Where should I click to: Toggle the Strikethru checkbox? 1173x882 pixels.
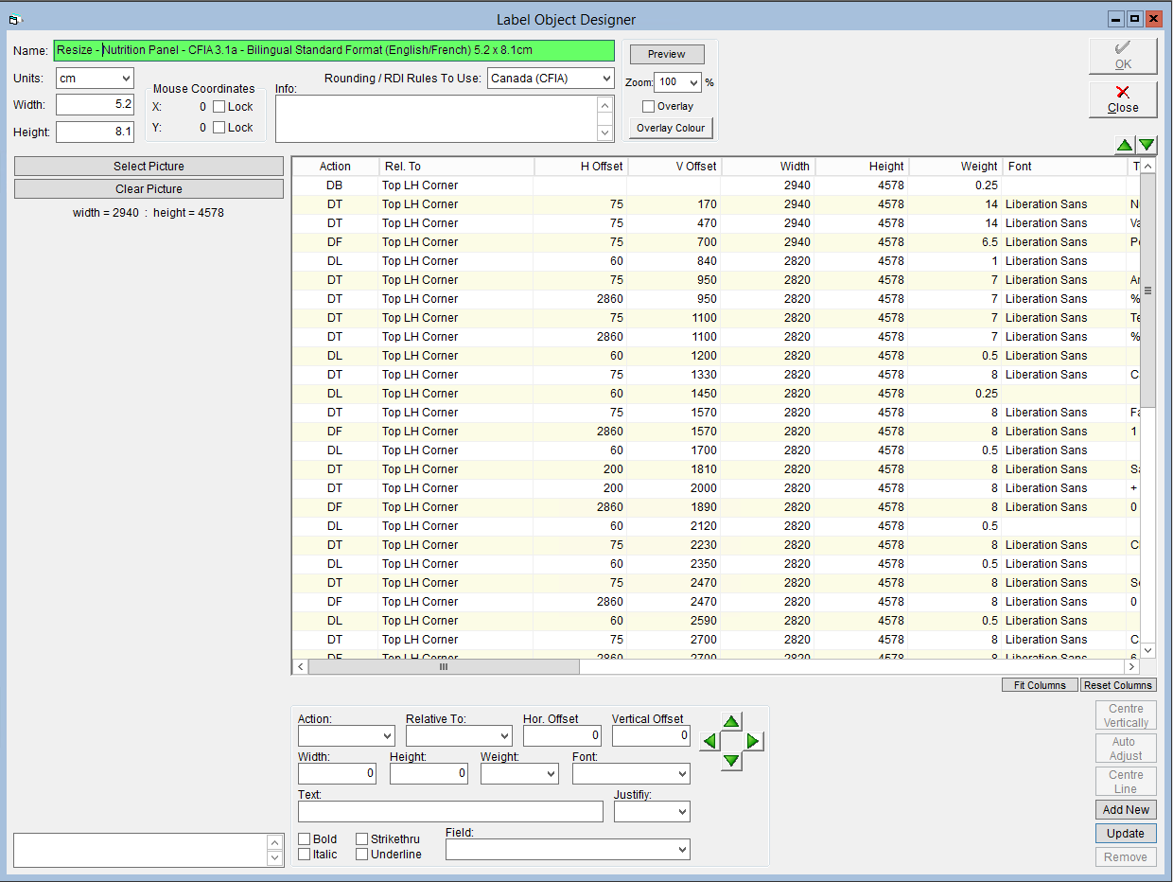tap(362, 839)
